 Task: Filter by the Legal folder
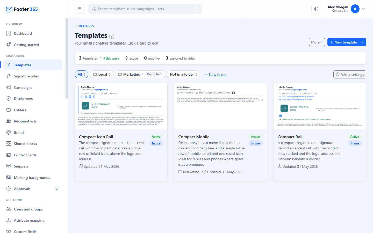pyautogui.click(x=102, y=74)
